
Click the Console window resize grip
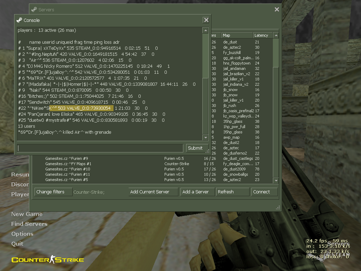pos(208,151)
